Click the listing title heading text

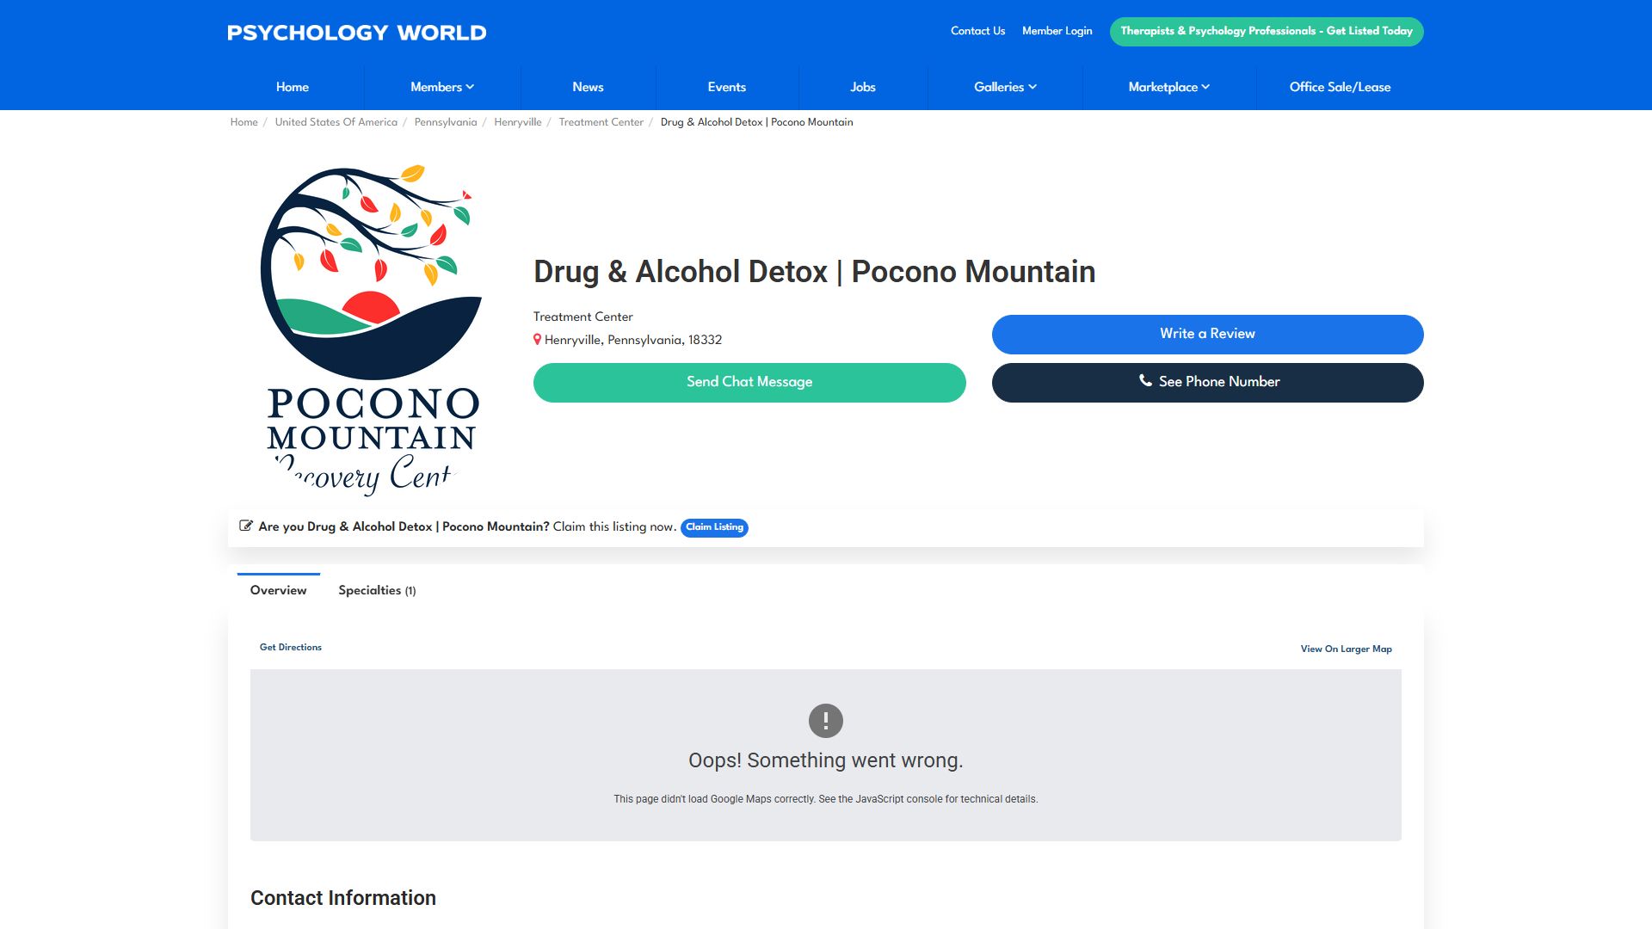[814, 272]
